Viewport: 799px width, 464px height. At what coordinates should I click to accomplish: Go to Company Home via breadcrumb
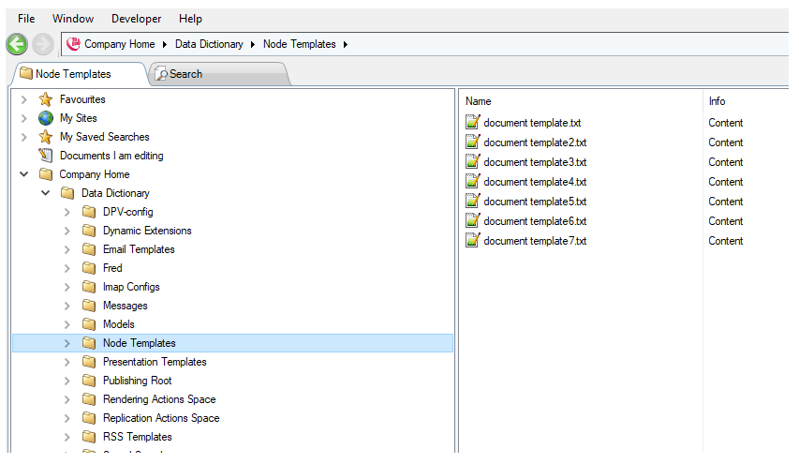pyautogui.click(x=119, y=44)
